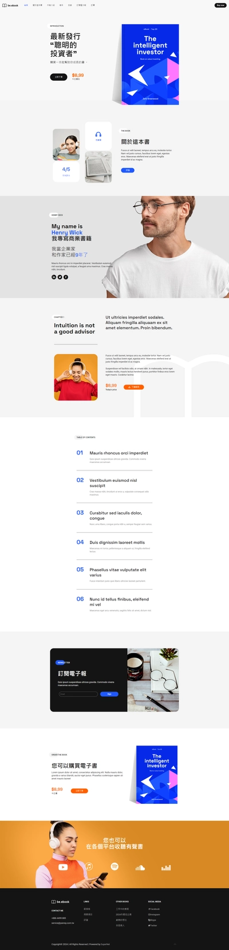Screen dimensions: 229x950
Task: Click the SoundCloud platform icon
Action: (140, 867)
